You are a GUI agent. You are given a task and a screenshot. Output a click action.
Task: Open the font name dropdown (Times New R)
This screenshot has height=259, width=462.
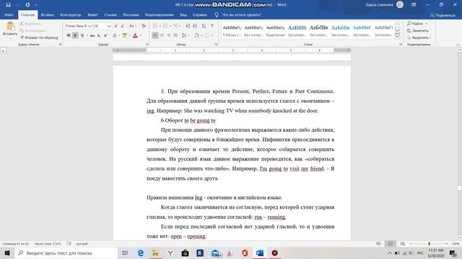click(x=90, y=26)
